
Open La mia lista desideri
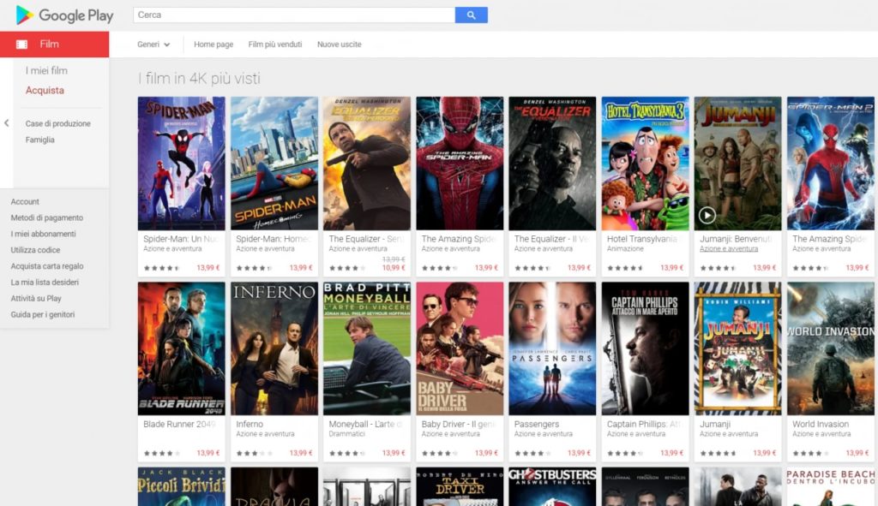[x=45, y=283]
